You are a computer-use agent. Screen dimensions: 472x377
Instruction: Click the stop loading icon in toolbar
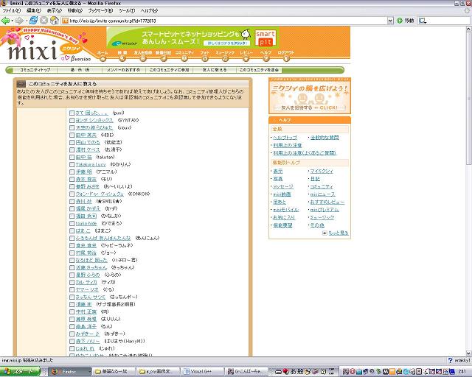(x=44, y=21)
